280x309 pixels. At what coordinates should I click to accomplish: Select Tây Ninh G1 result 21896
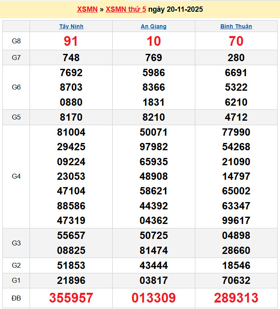pyautogui.click(x=71, y=280)
